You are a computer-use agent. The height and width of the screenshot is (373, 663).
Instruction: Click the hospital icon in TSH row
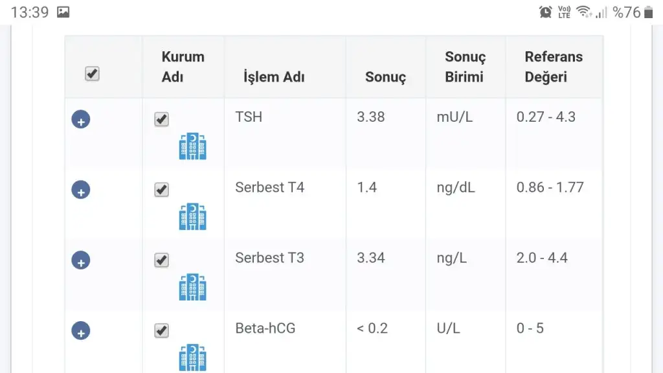tap(192, 146)
